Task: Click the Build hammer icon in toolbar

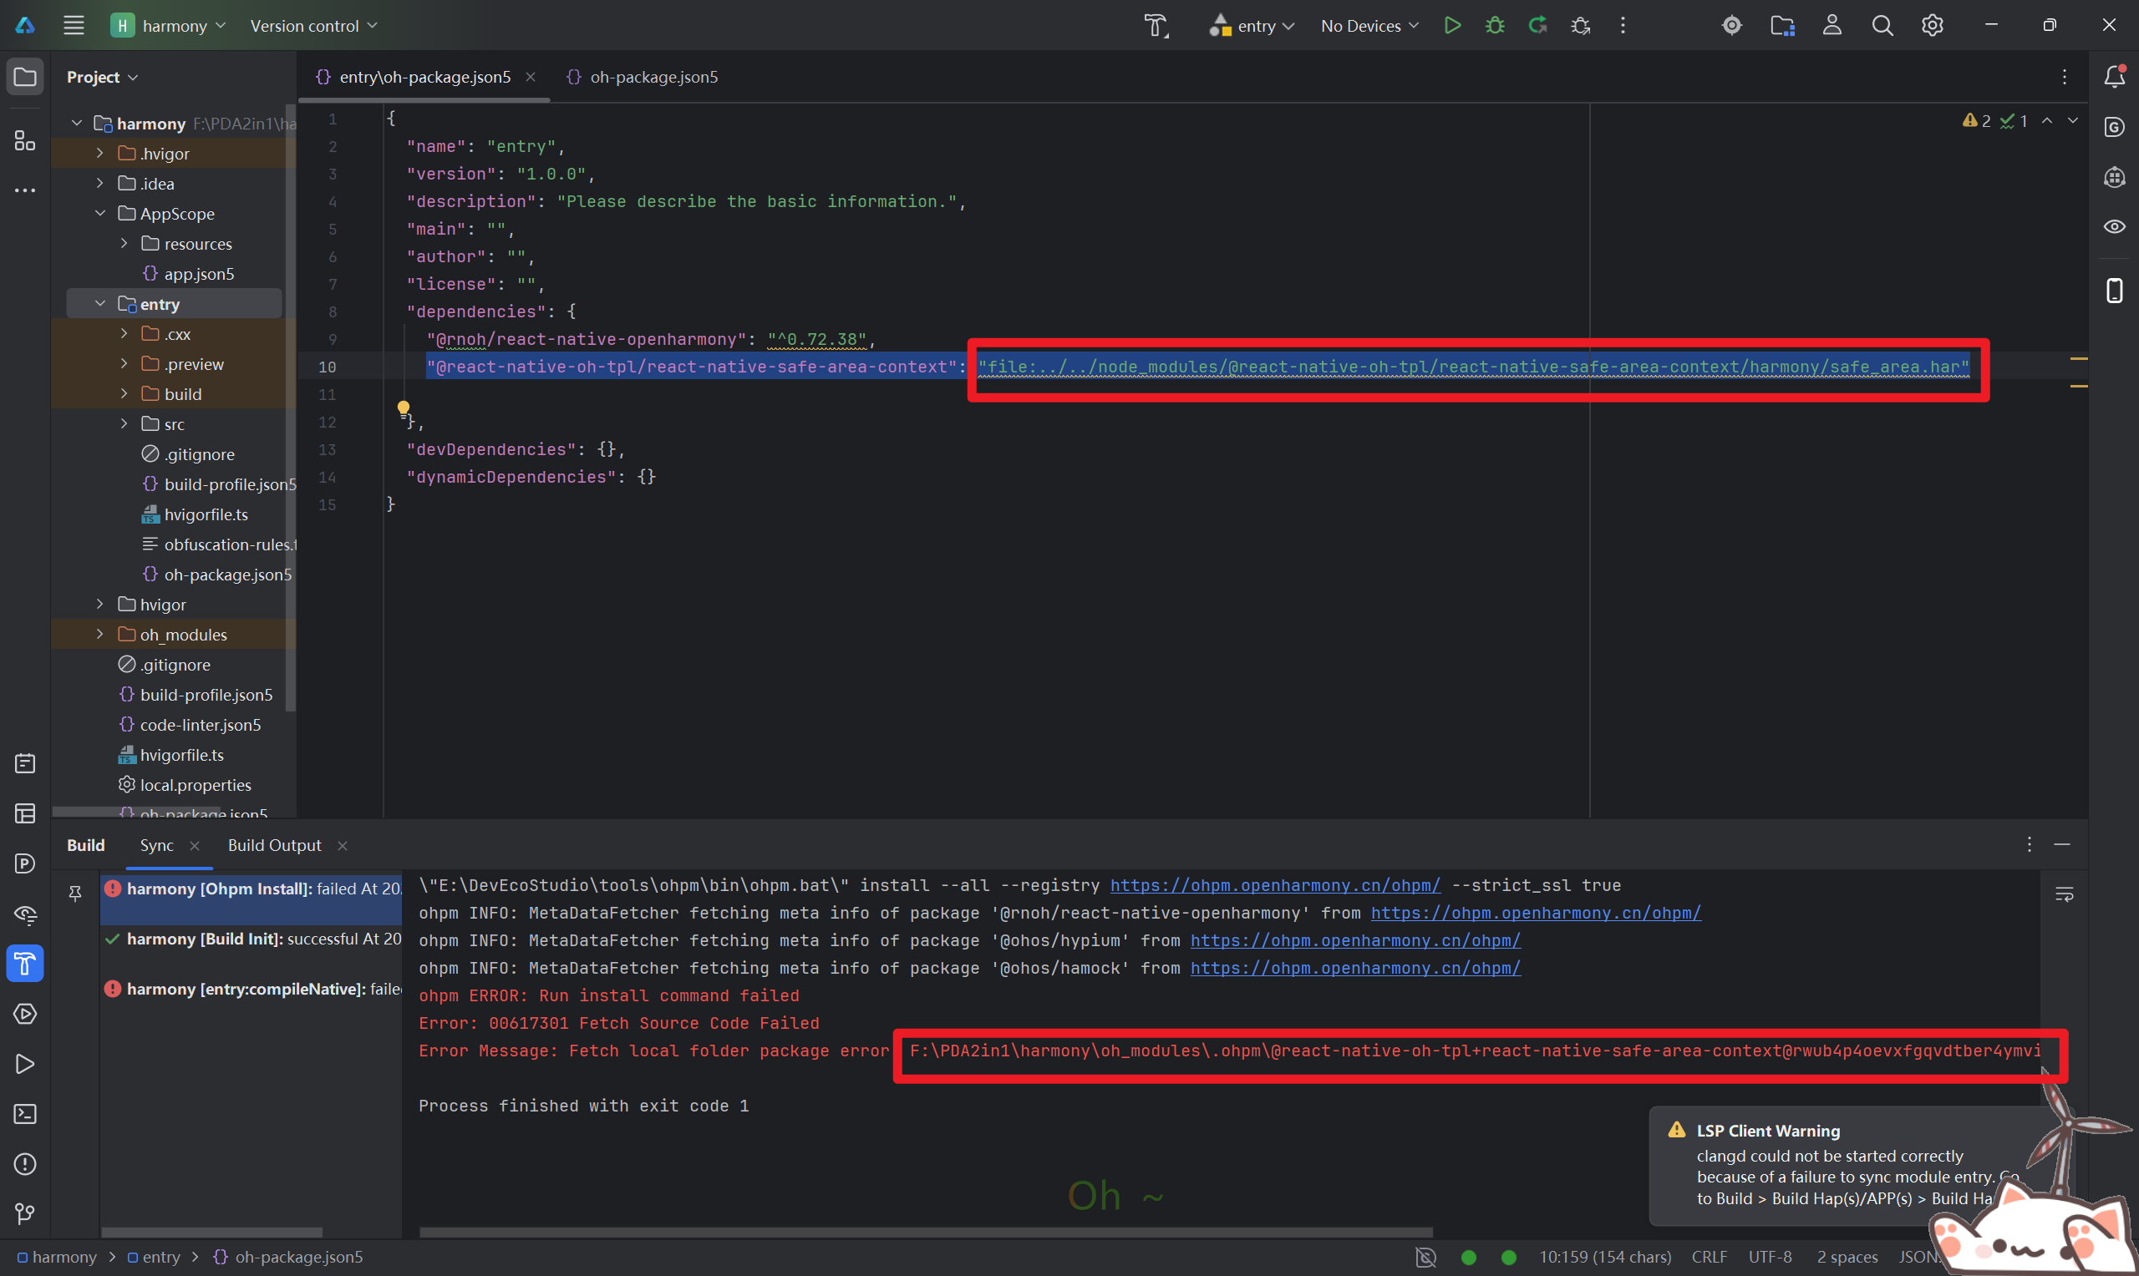Action: 1155,26
